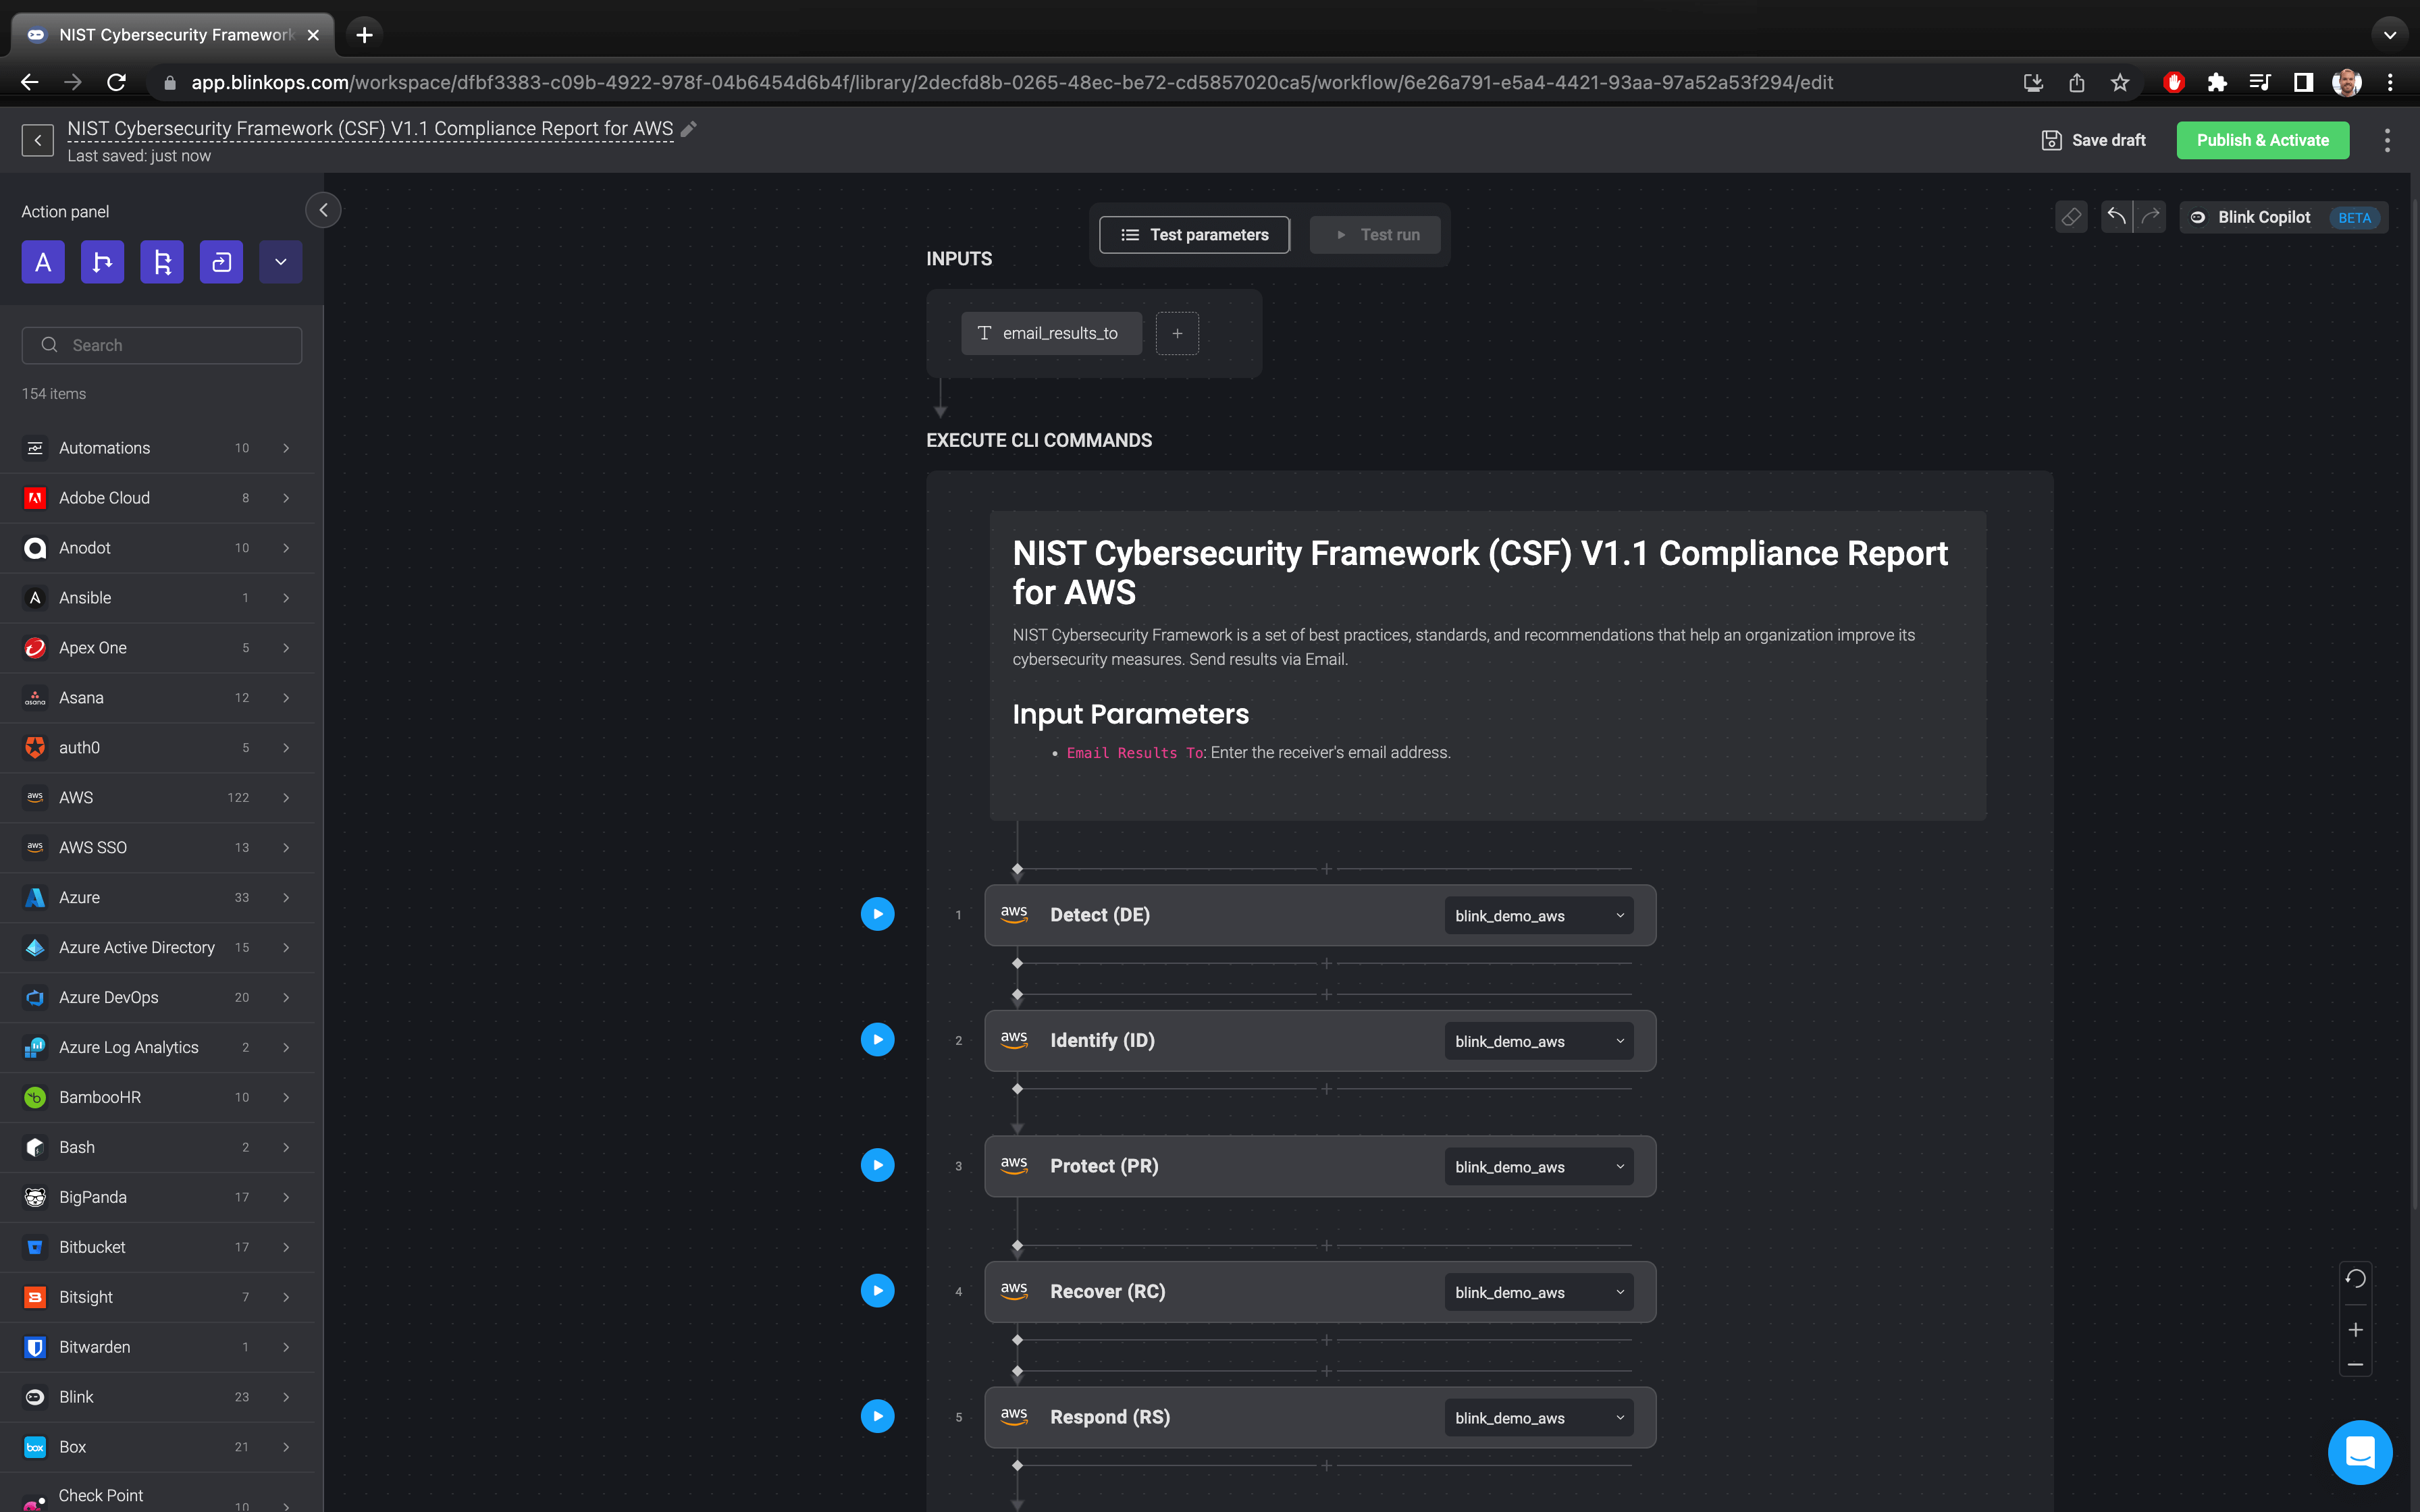Click the redo arrow icon
This screenshot has height=1512, width=2420.
[x=2150, y=217]
